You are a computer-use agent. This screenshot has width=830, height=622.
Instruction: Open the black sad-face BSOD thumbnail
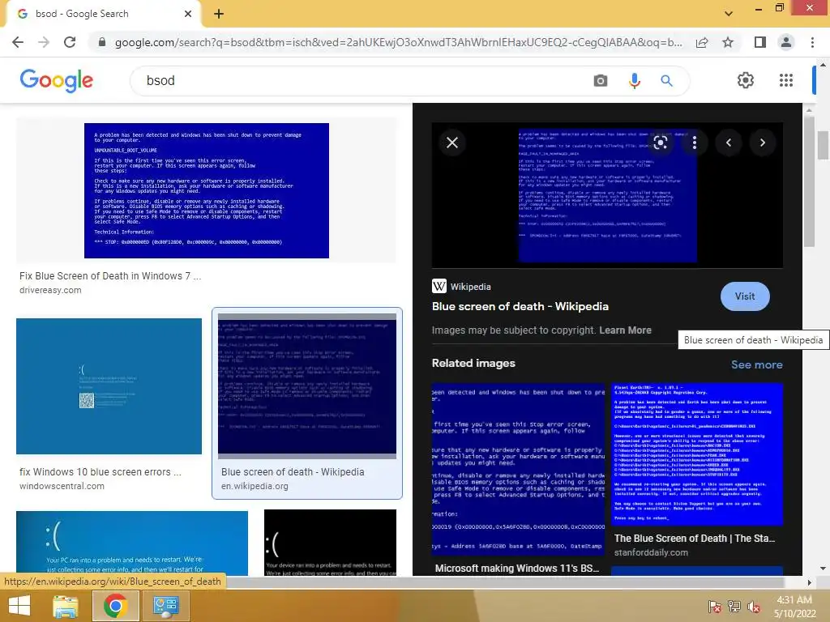(330, 543)
